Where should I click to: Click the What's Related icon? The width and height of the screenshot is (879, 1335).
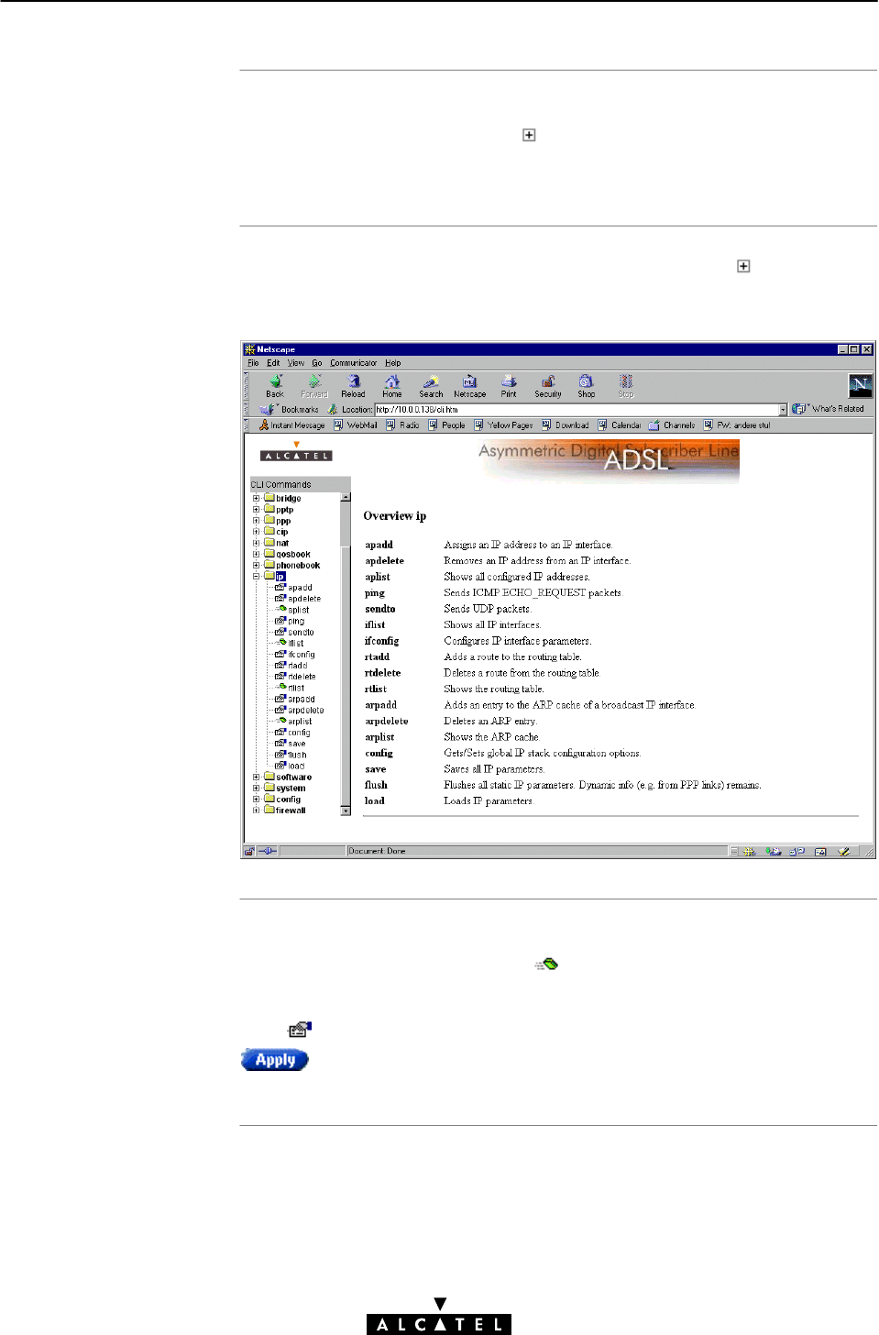(x=799, y=409)
